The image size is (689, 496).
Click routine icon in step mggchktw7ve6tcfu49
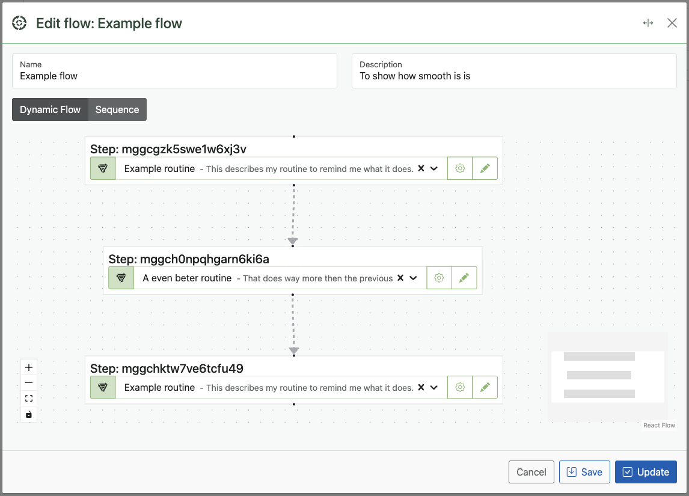[103, 387]
